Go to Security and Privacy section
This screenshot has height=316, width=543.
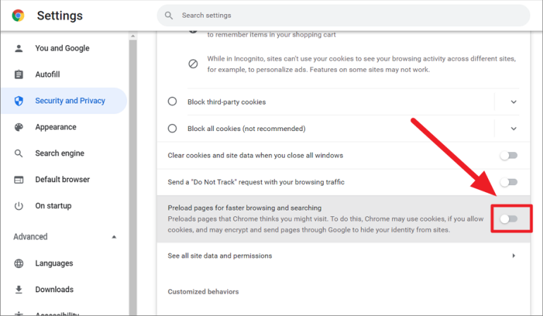(64, 101)
